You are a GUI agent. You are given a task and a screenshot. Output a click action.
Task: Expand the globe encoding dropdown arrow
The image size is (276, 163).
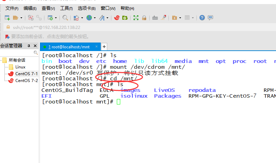click(95, 18)
